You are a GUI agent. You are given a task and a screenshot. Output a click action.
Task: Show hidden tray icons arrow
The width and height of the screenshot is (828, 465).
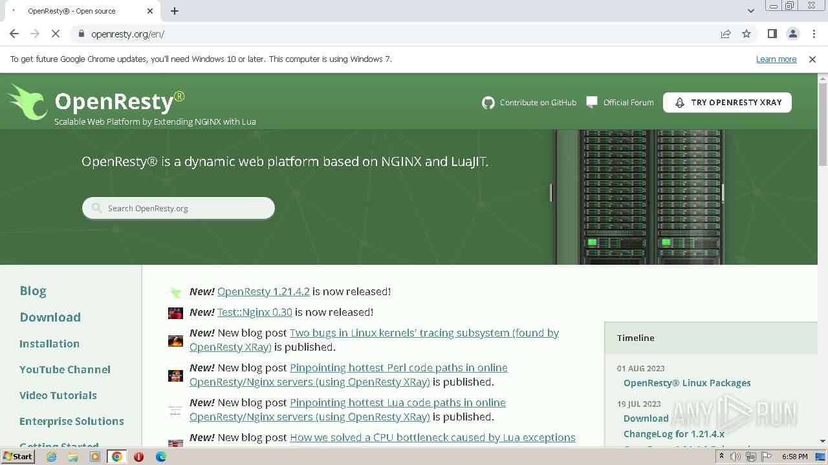pos(721,457)
